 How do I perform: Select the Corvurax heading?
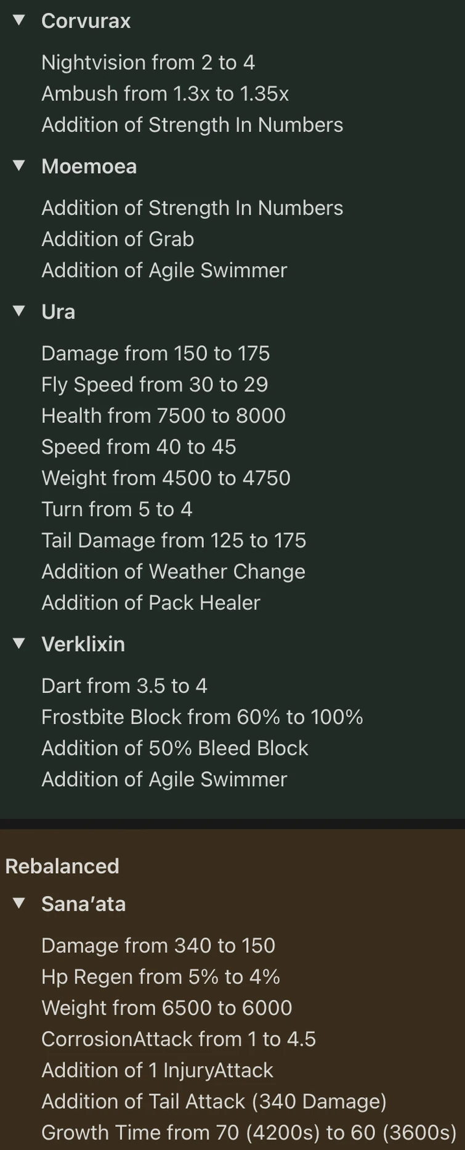86,21
